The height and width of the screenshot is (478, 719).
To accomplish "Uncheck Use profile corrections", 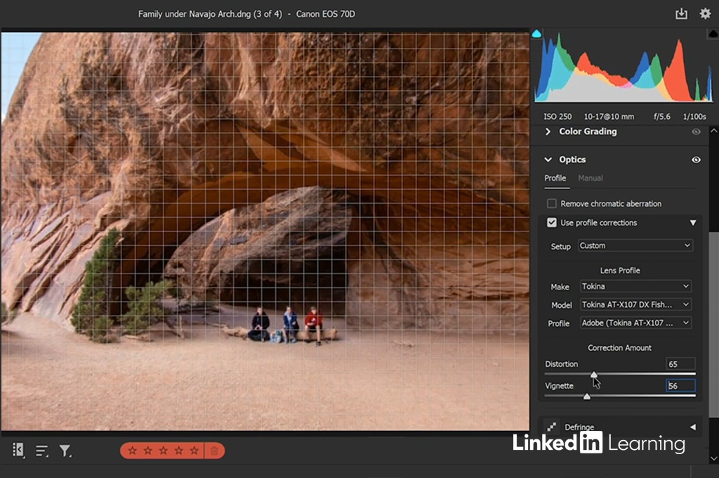I will tap(552, 223).
